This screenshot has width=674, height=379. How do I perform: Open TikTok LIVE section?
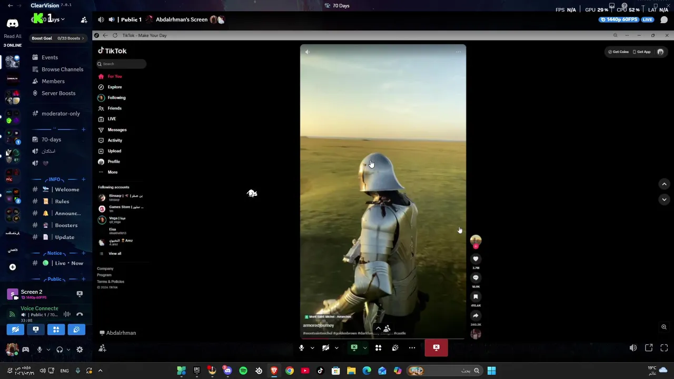tap(107, 119)
